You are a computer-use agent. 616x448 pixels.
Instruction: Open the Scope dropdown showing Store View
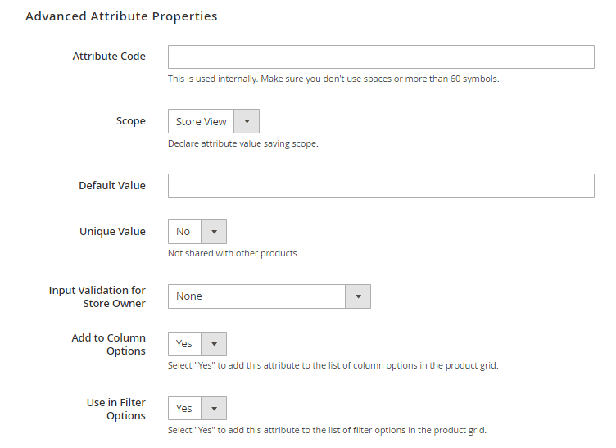[214, 121]
